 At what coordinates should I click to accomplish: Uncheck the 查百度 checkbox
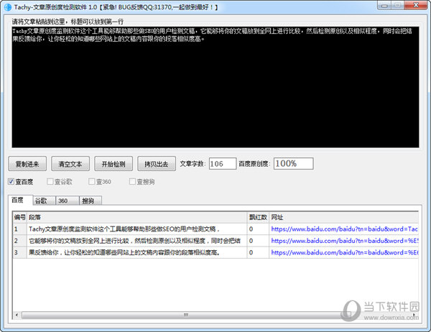coord(11,182)
